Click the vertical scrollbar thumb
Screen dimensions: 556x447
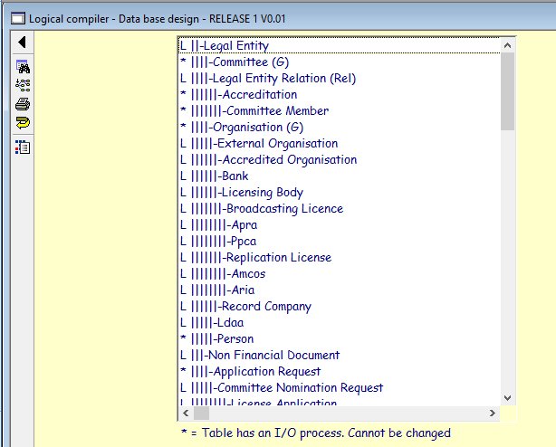pos(507,90)
